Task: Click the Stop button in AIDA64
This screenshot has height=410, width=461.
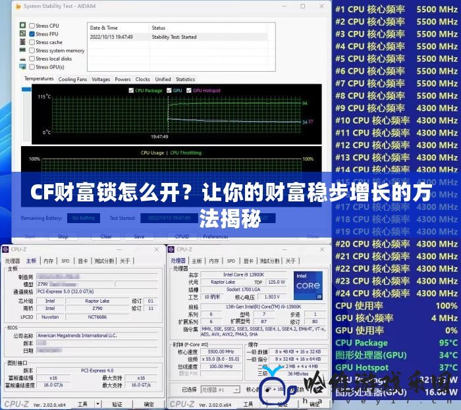Action: pos(63,236)
